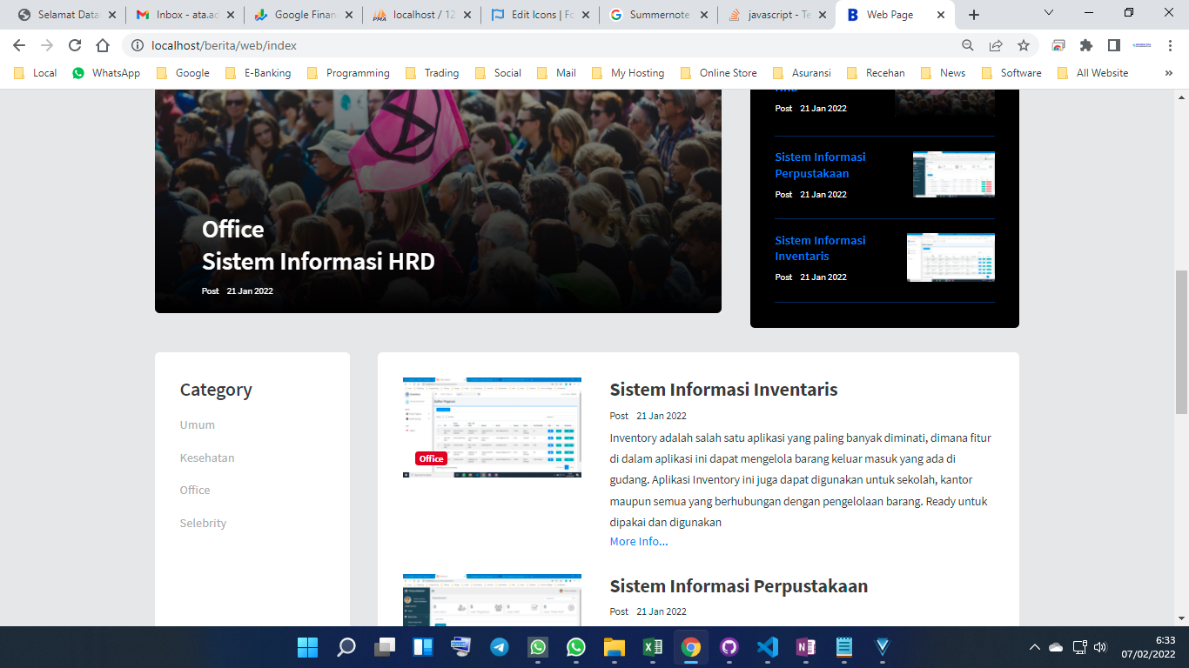Click the browser Home icon

tap(103, 45)
